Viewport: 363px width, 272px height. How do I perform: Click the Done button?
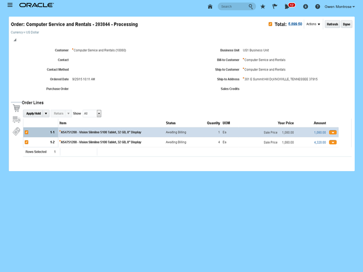[x=347, y=24]
